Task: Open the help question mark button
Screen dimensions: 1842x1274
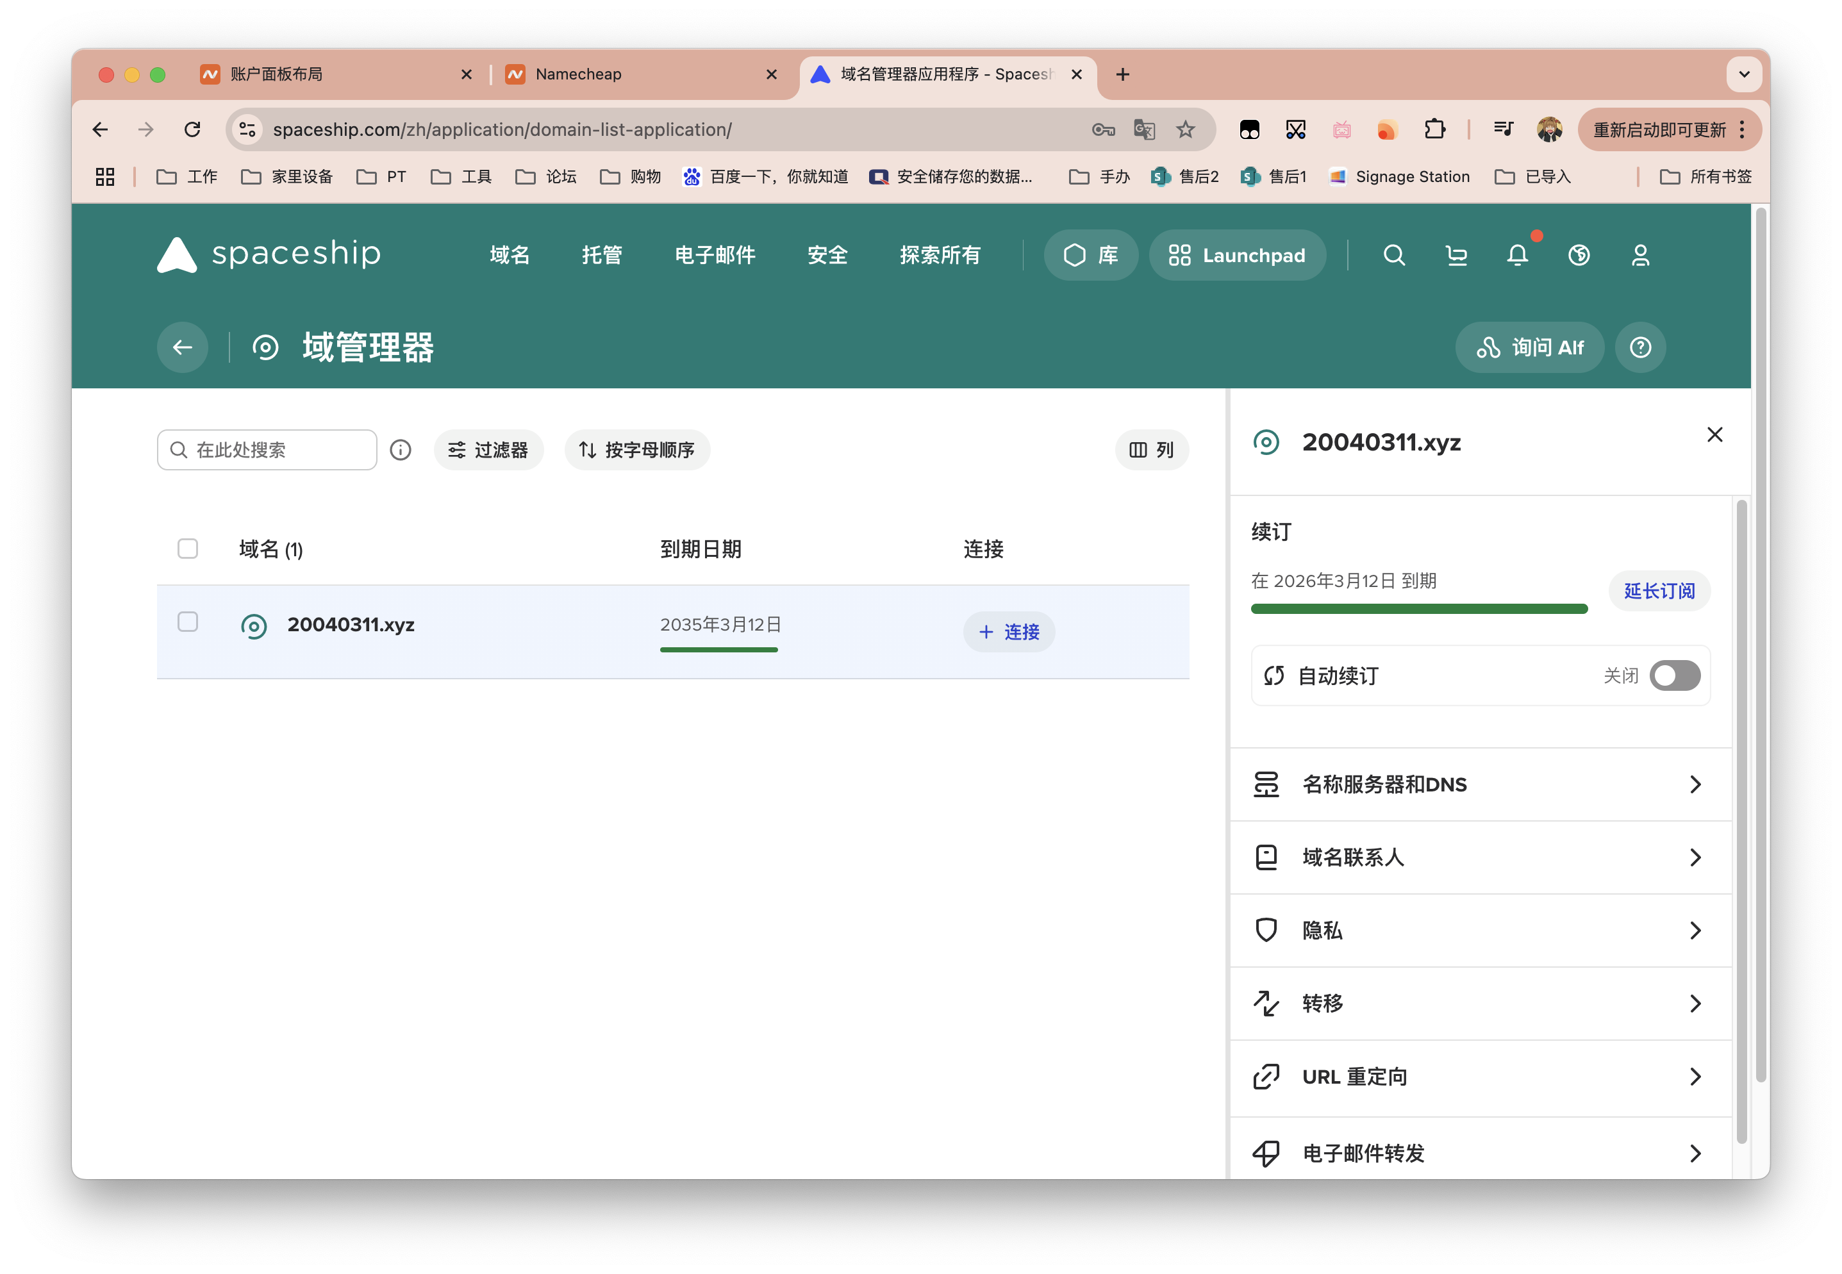Action: (1640, 347)
